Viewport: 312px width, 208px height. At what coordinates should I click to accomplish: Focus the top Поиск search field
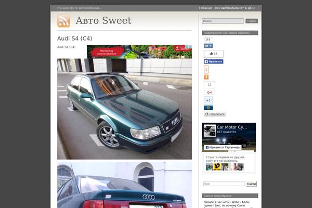pyautogui.click(x=223, y=21)
